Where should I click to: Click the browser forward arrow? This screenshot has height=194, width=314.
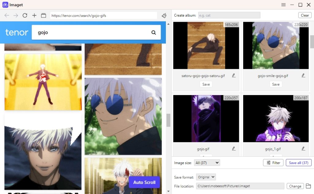coord(16,15)
